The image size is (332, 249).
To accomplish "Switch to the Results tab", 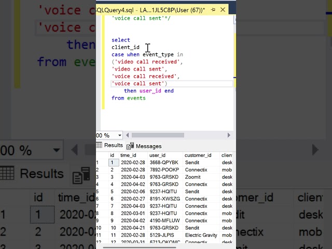I will pos(109,145).
